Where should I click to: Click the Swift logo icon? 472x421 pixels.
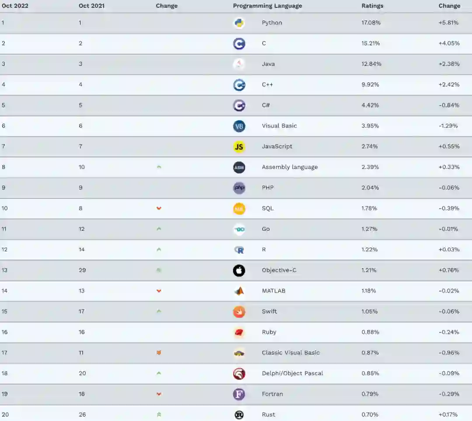tap(239, 311)
